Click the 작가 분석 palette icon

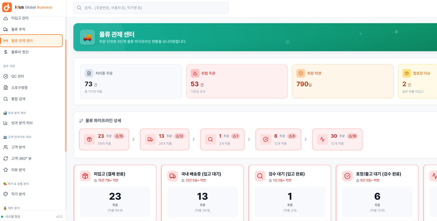pyautogui.click(x=6, y=194)
